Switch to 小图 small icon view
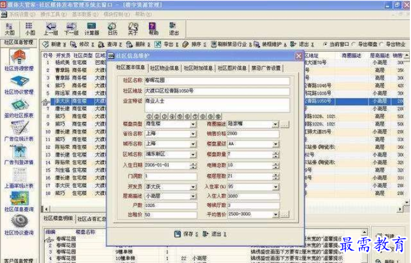 click(x=29, y=29)
